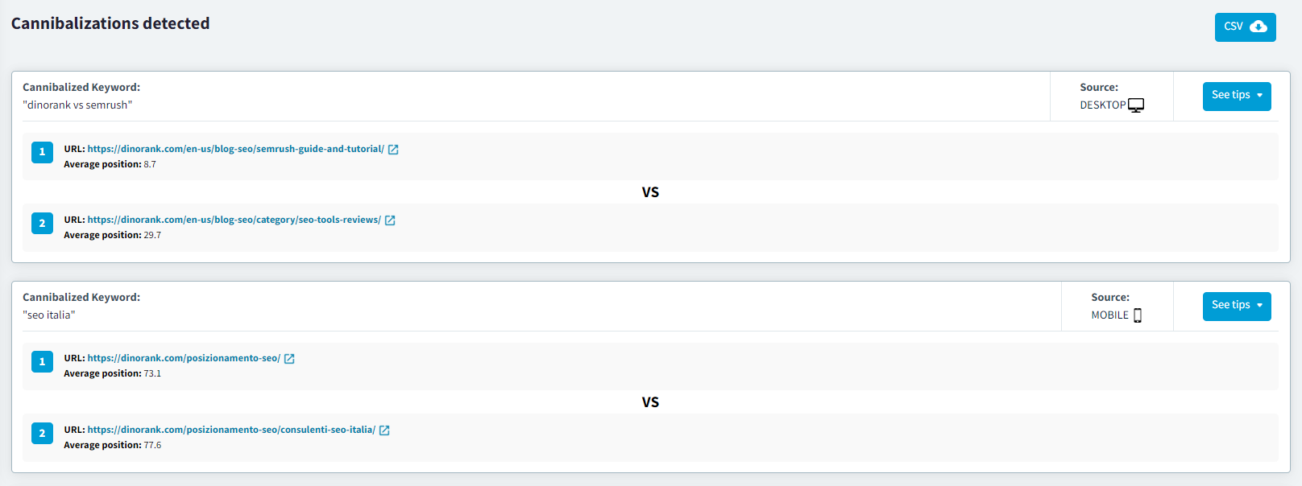The image size is (1302, 486).
Task: Click badge 2 under "seo italia"
Action: [42, 433]
